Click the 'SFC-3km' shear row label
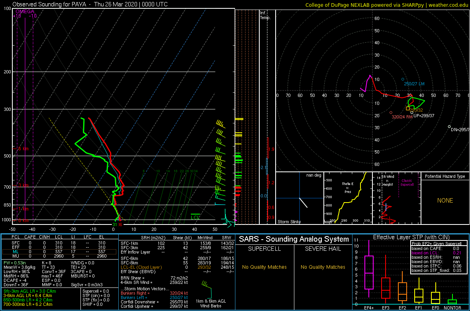 coord(129,247)
